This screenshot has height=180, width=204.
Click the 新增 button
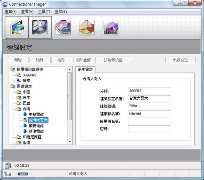[18, 60]
